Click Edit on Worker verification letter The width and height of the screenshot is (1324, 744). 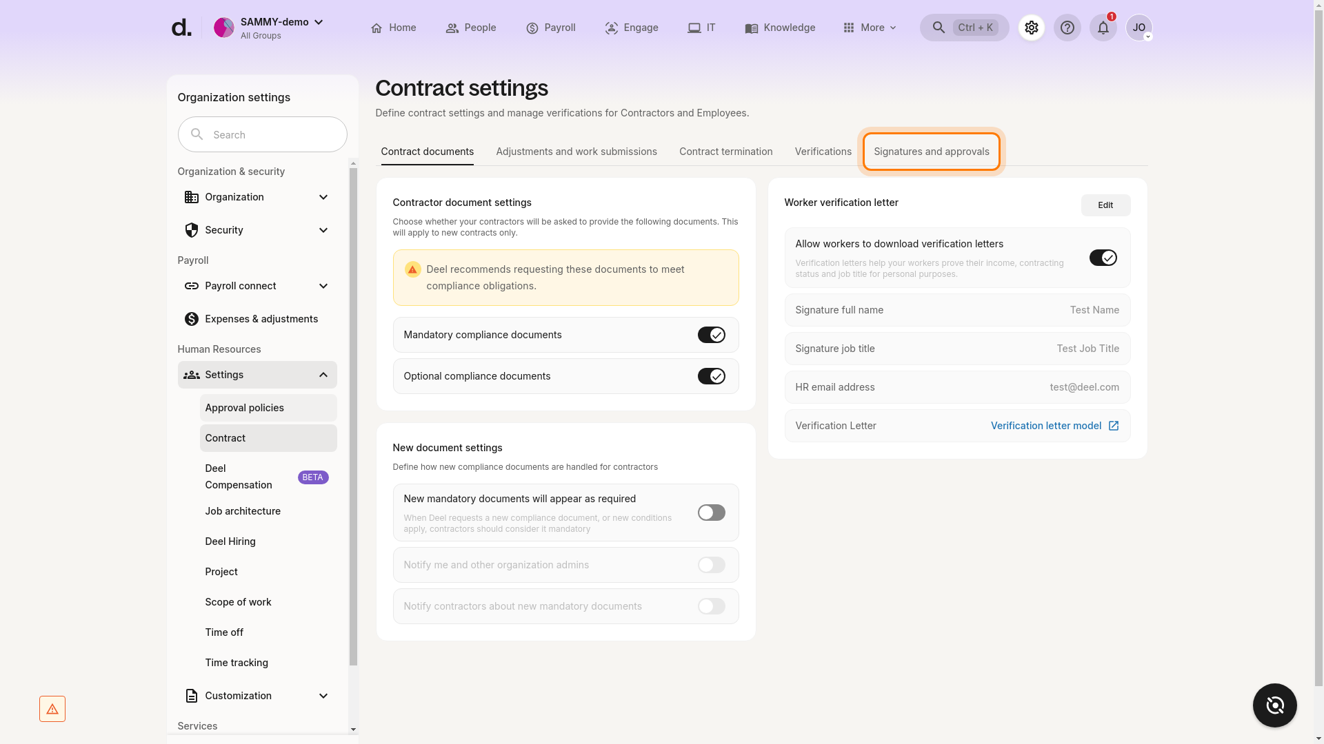(x=1105, y=205)
